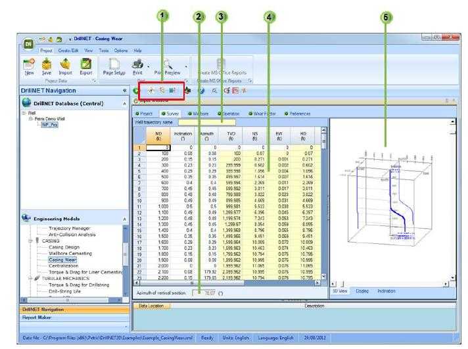Screen dimensions: 468x349
Task: Click the blue calculator-like icon in highlighted group
Action: coord(172,90)
